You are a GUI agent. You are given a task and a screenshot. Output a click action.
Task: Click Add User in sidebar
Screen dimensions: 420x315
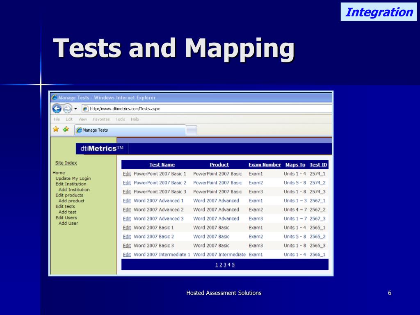tap(68, 224)
